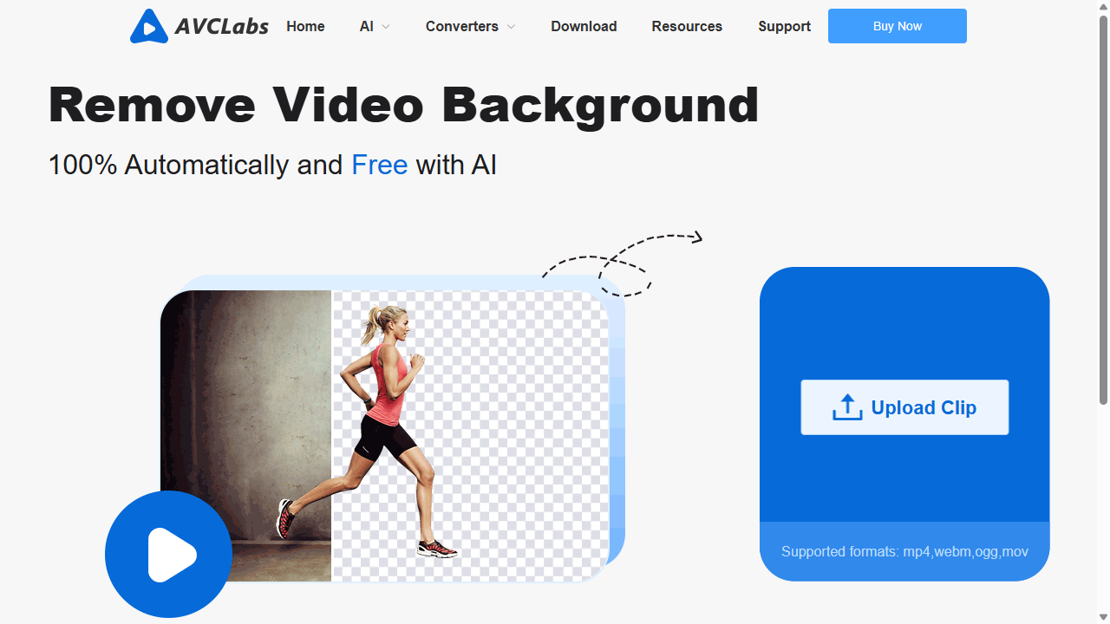This screenshot has width=1110, height=624.
Task: Click the chevron beside Converters
Action: pyautogui.click(x=512, y=27)
